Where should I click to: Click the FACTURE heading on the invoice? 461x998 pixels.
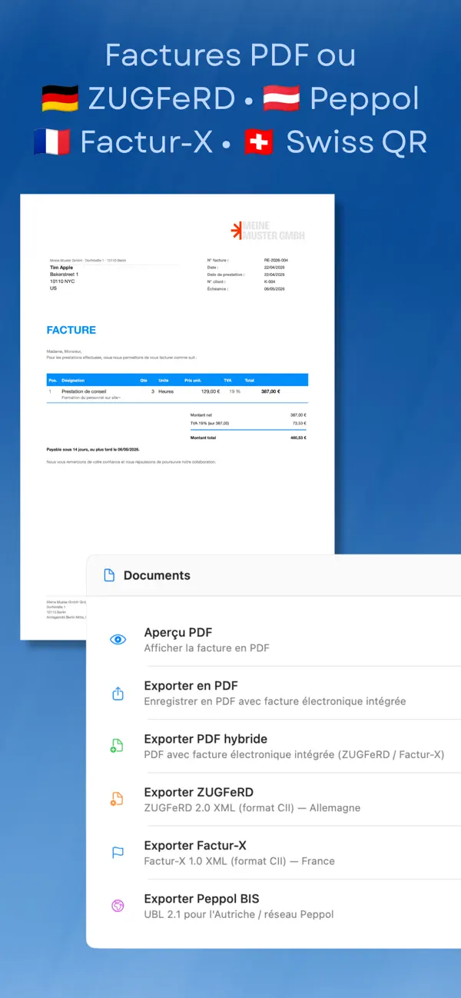point(71,330)
